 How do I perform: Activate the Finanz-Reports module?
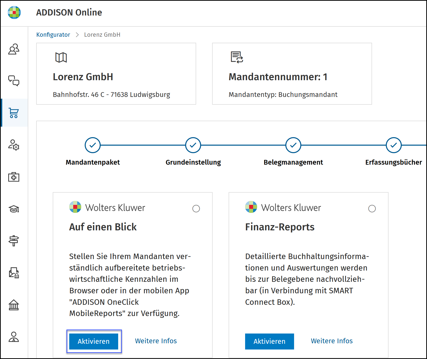[x=270, y=341]
